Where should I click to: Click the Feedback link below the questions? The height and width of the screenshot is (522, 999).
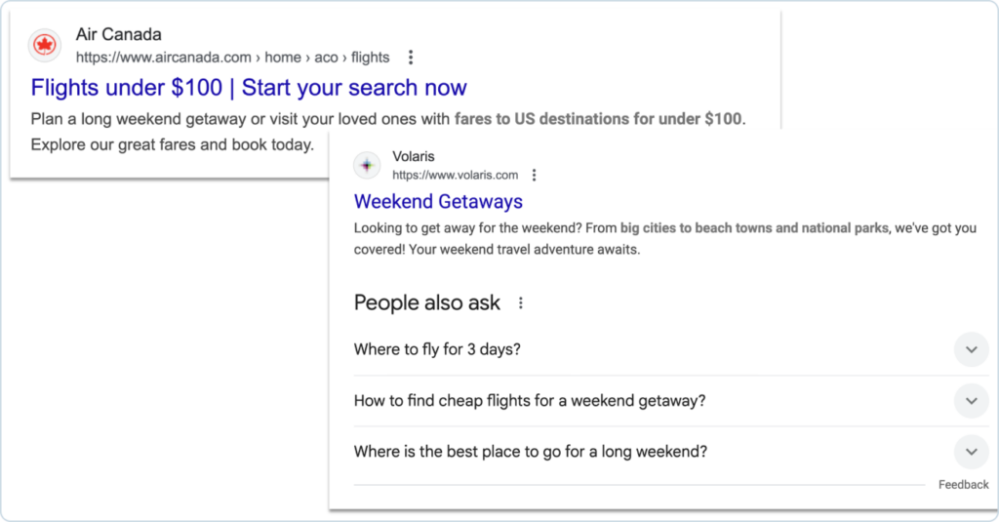[x=963, y=485]
